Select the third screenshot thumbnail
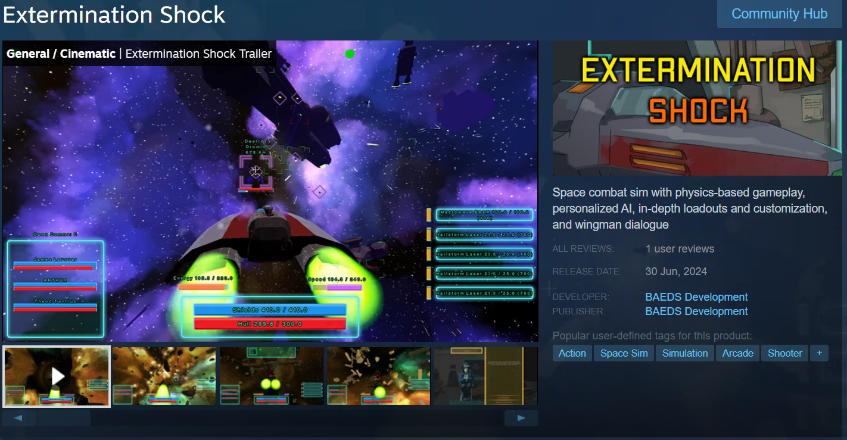The image size is (847, 440). point(272,376)
